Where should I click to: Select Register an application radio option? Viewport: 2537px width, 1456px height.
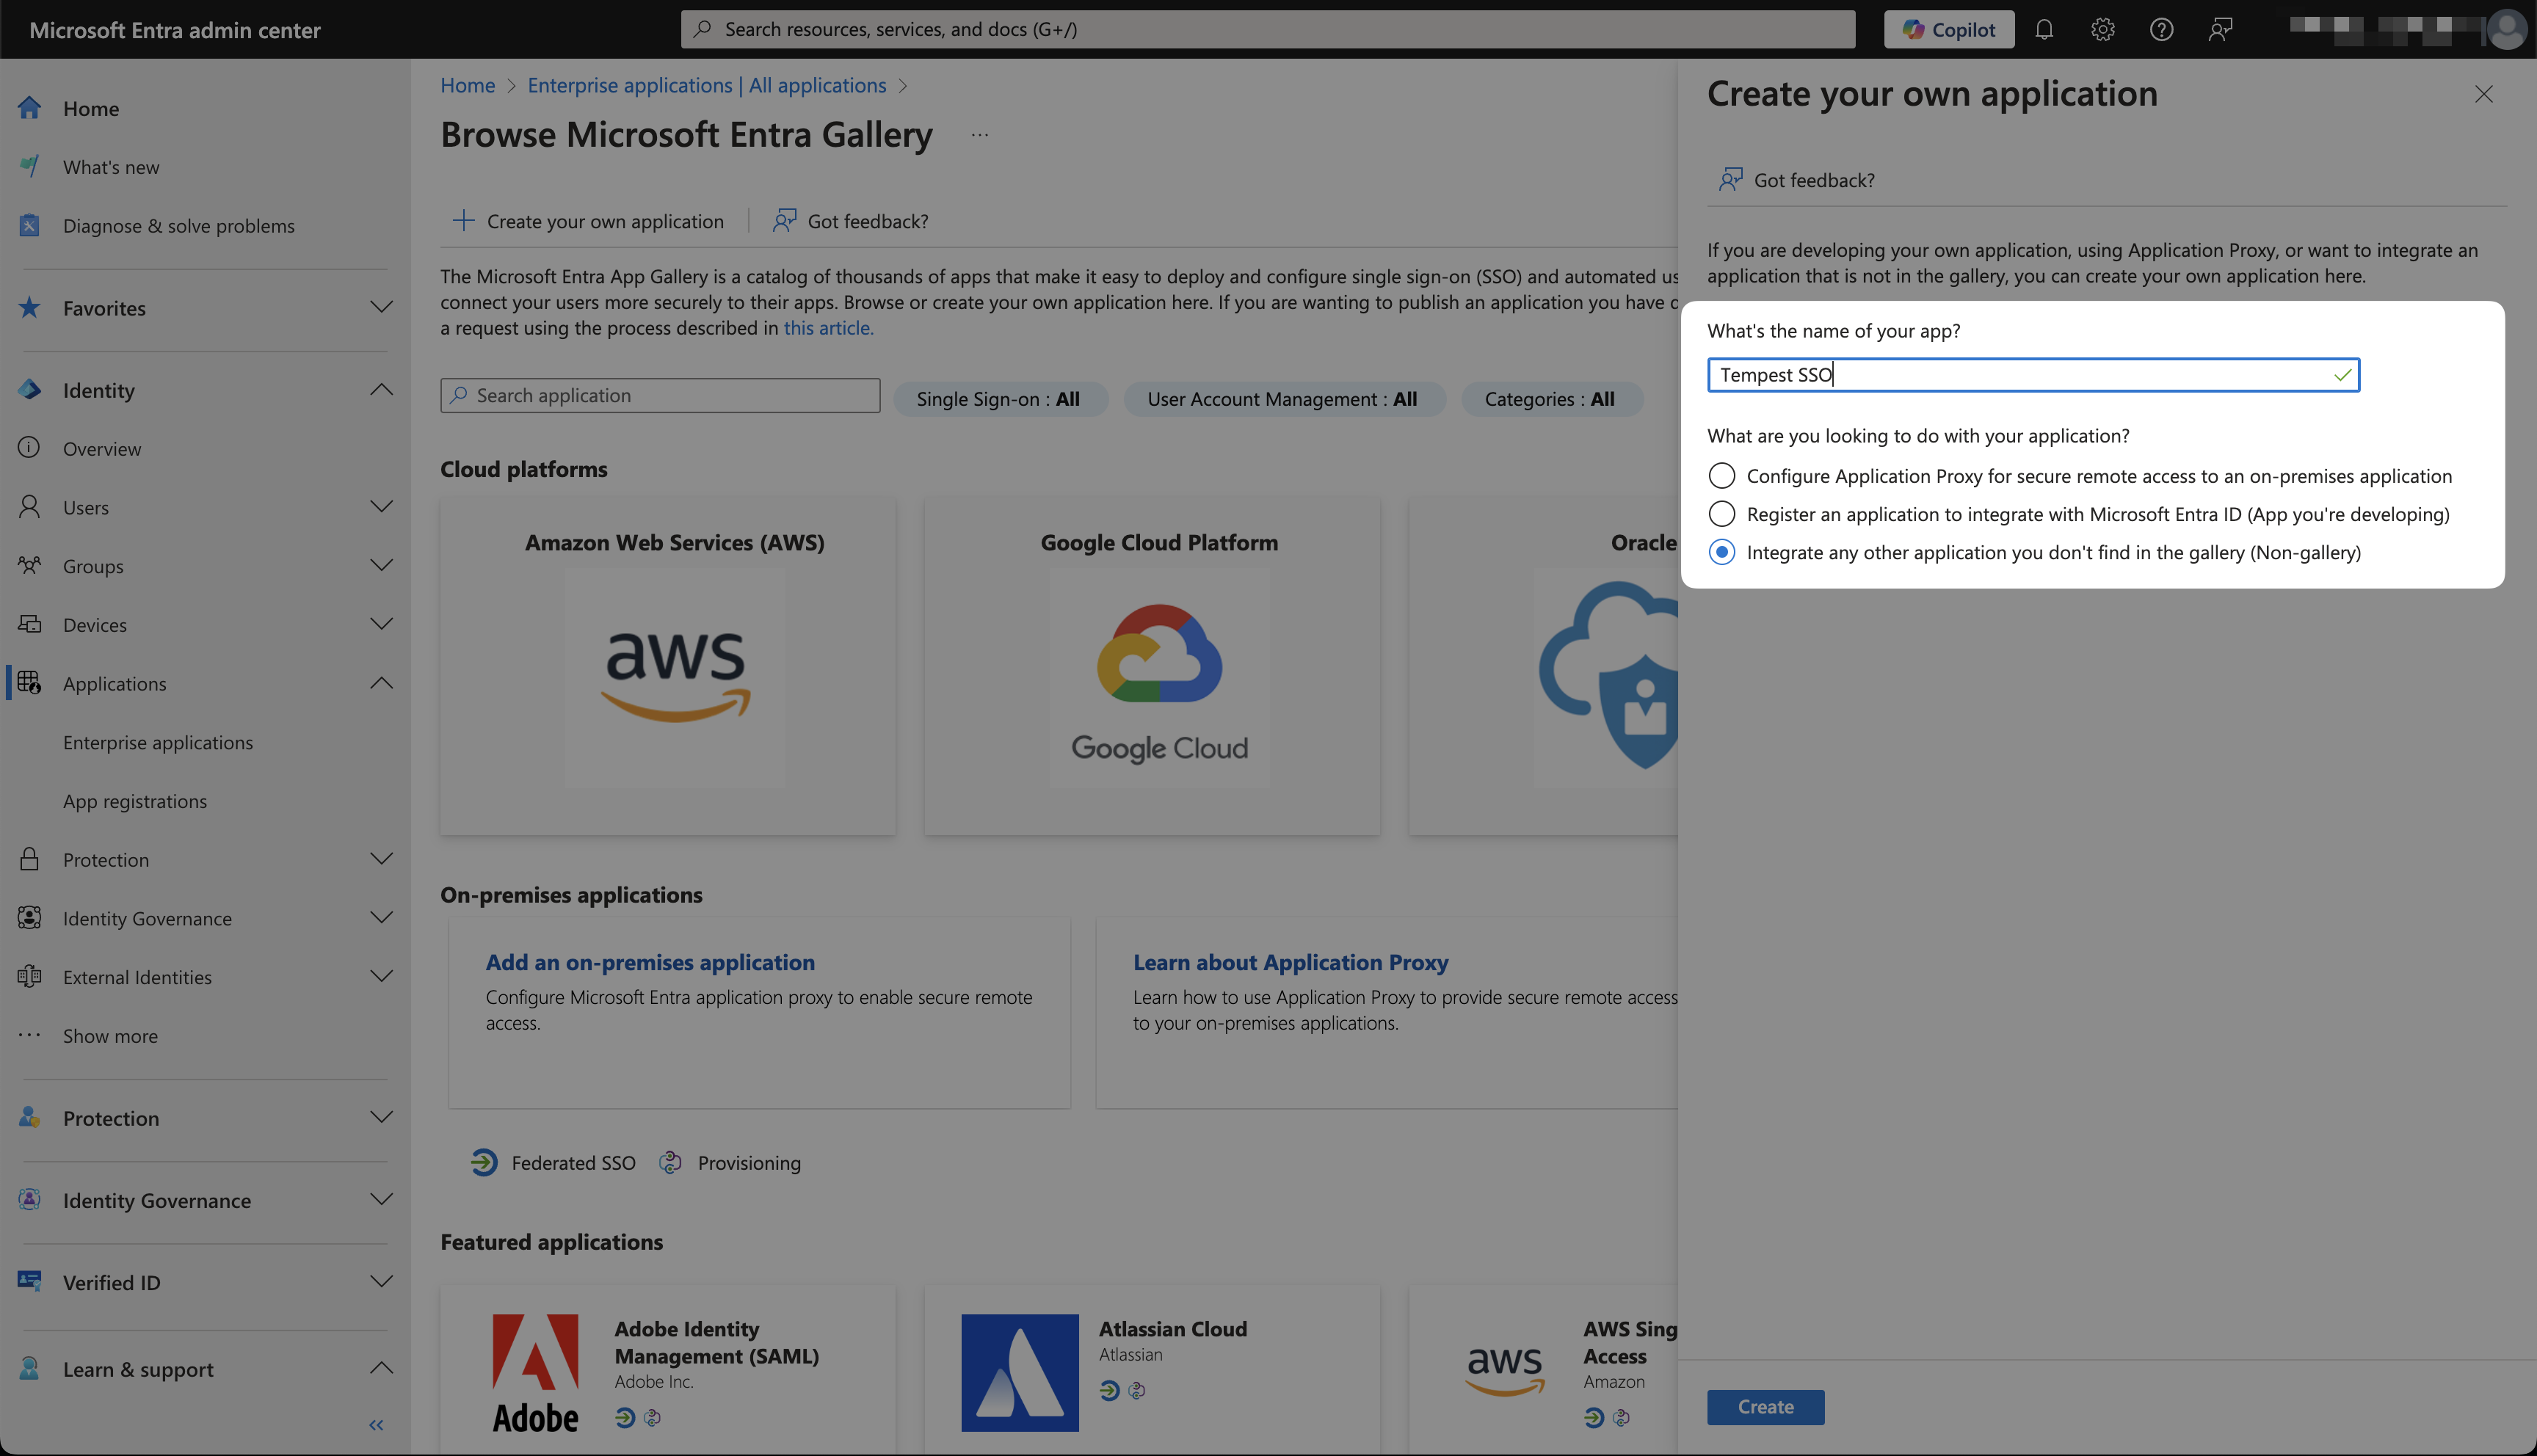click(x=1721, y=514)
